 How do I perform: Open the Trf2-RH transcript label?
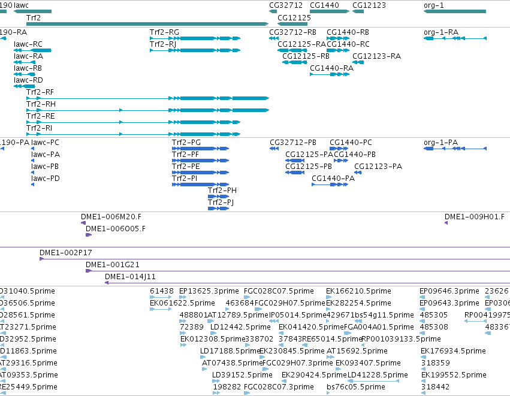tap(41, 104)
